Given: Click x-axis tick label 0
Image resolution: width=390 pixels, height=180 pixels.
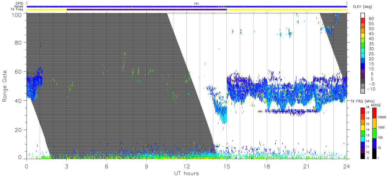Looking at the screenshot, I should coord(26,166).
